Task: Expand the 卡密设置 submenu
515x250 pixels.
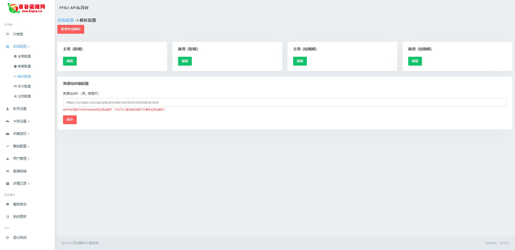Action: (21, 122)
